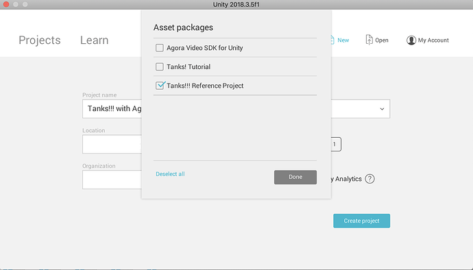Click the New project document icon
The height and width of the screenshot is (270, 473).
click(332, 40)
